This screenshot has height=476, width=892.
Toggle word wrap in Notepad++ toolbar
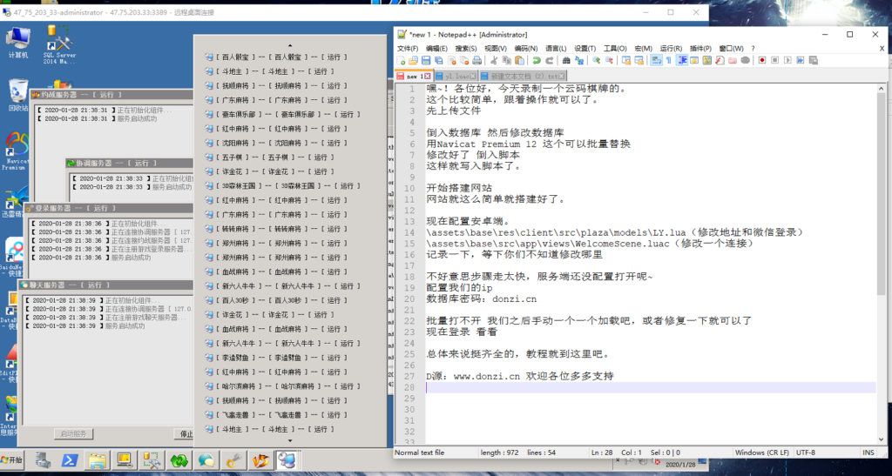click(x=656, y=61)
